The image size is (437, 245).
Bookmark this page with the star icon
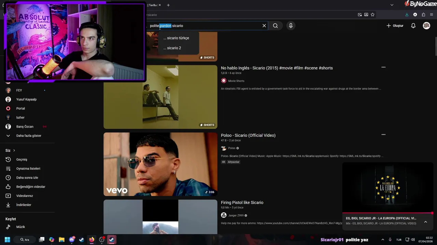[x=372, y=15]
